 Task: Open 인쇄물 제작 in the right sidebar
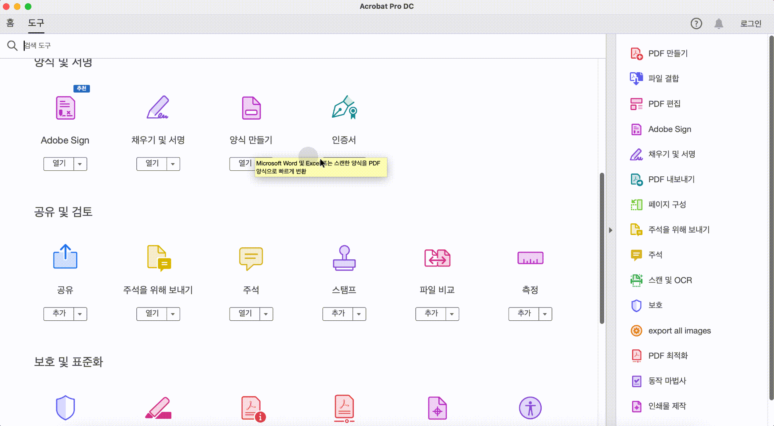point(658,406)
